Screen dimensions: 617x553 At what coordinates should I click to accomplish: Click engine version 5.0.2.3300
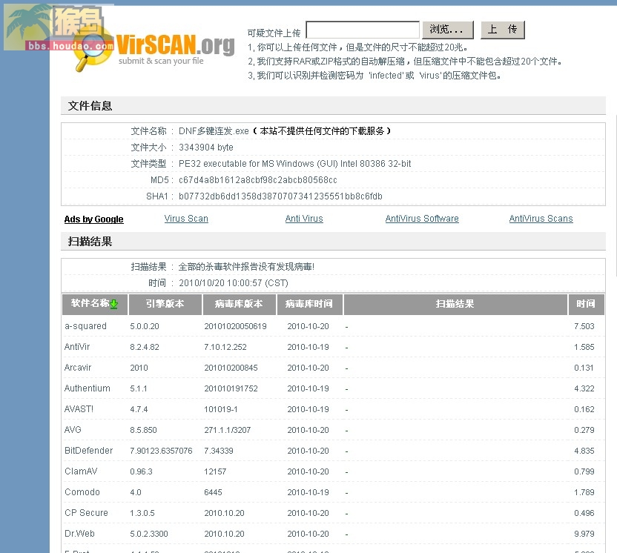[x=149, y=534]
